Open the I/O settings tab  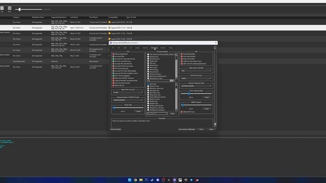[131, 48]
